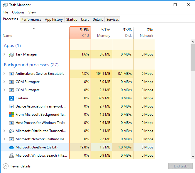Click the 0.1 MB/s disk value
Screen dimensions: 195x173
point(125,74)
